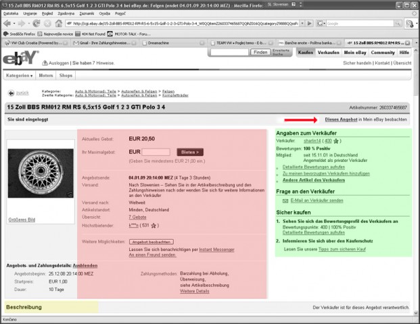
Task: Switch to the Gmail Zahlungshinweise tab
Action: [x=104, y=43]
